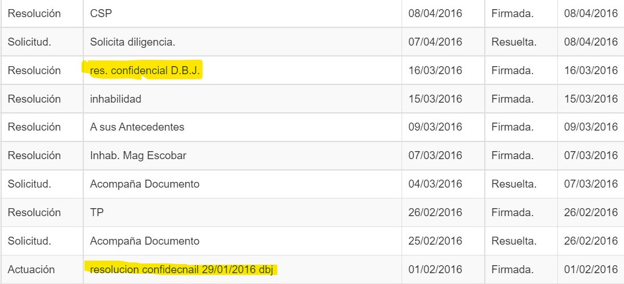Viewport: 624px width, 284px height.
Task: Click the 16/03/2016 date beside 'res. confidencial'
Action: tap(435, 71)
